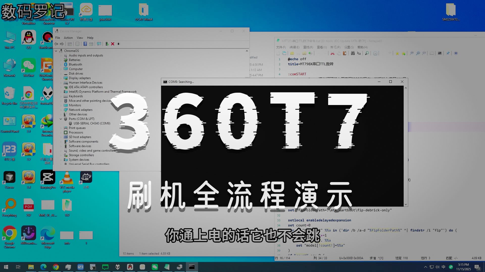Click the red Uninstall device icon

tap(113, 44)
